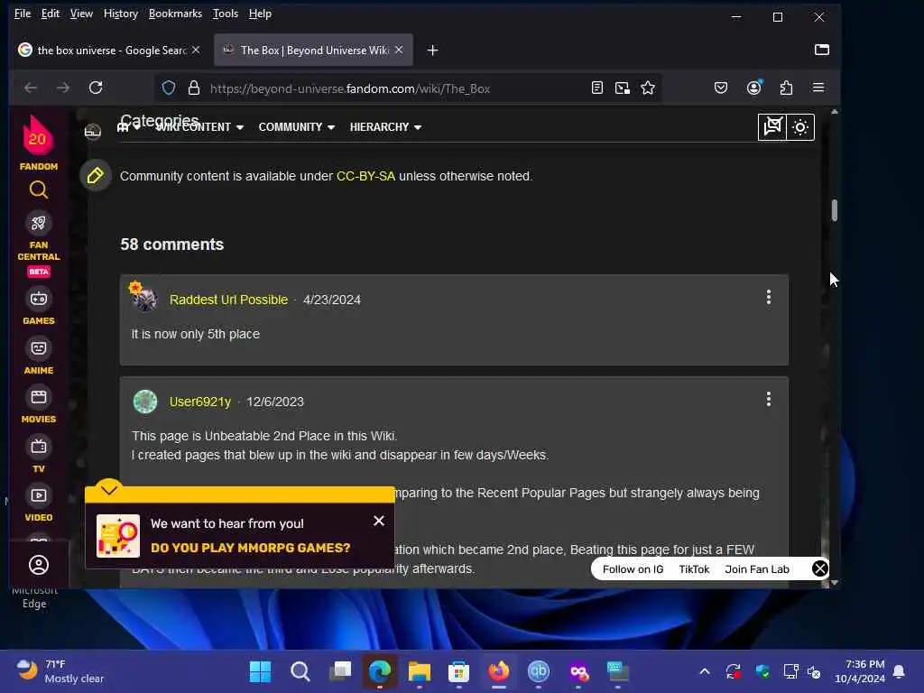Close the Google Search tab
Image resolution: width=924 pixels, height=693 pixels.
196,51
